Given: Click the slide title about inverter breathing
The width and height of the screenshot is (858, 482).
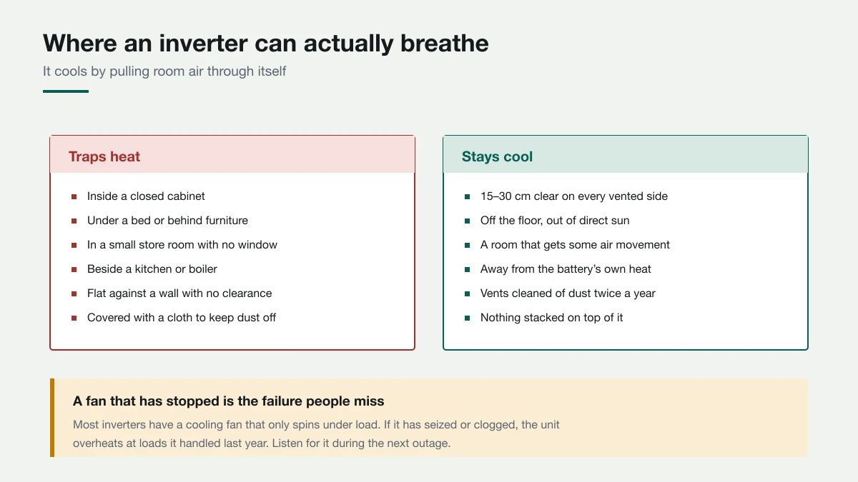Looking at the screenshot, I should click(x=266, y=43).
